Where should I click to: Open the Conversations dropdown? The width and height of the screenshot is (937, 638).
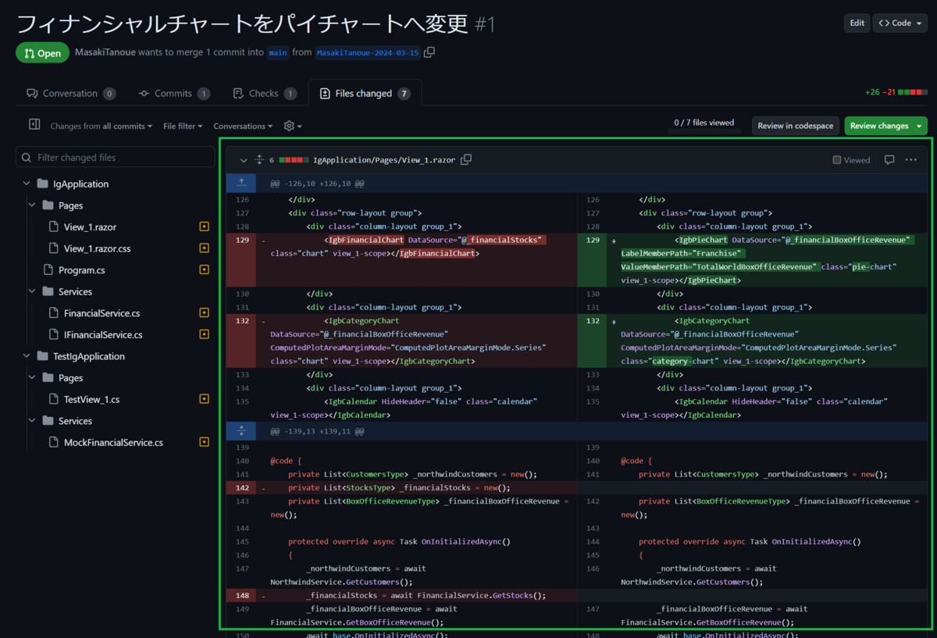tap(243, 126)
